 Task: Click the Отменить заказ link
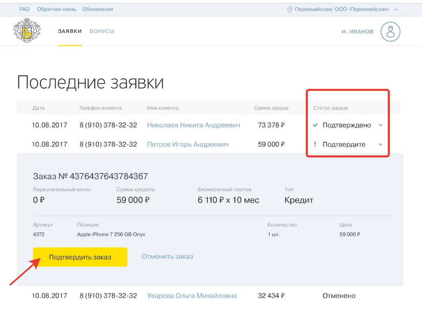[x=167, y=257]
